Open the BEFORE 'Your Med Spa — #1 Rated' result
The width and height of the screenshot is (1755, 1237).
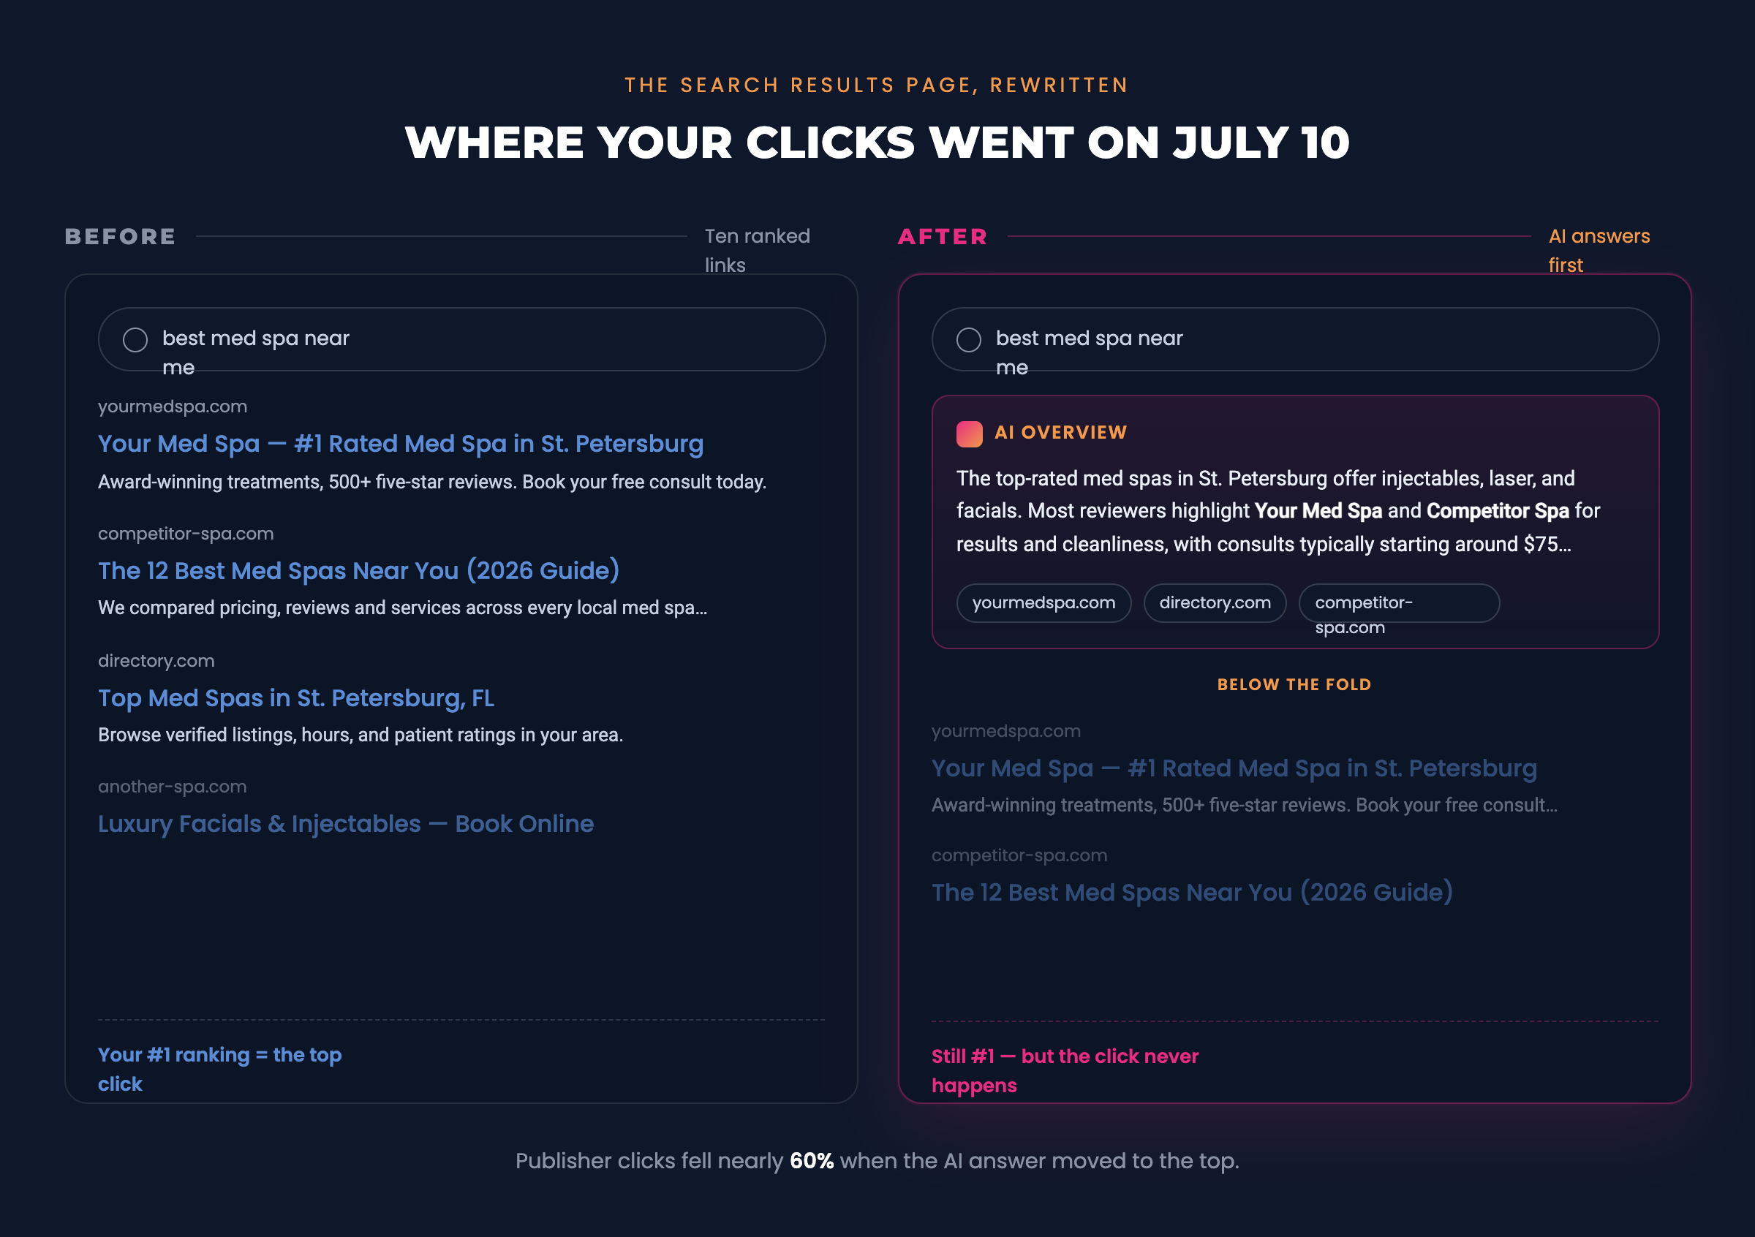point(401,444)
